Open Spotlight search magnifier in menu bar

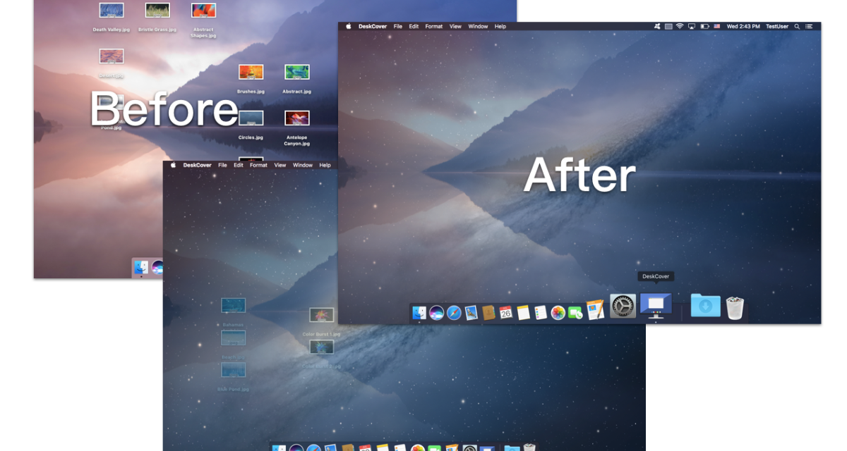click(797, 26)
